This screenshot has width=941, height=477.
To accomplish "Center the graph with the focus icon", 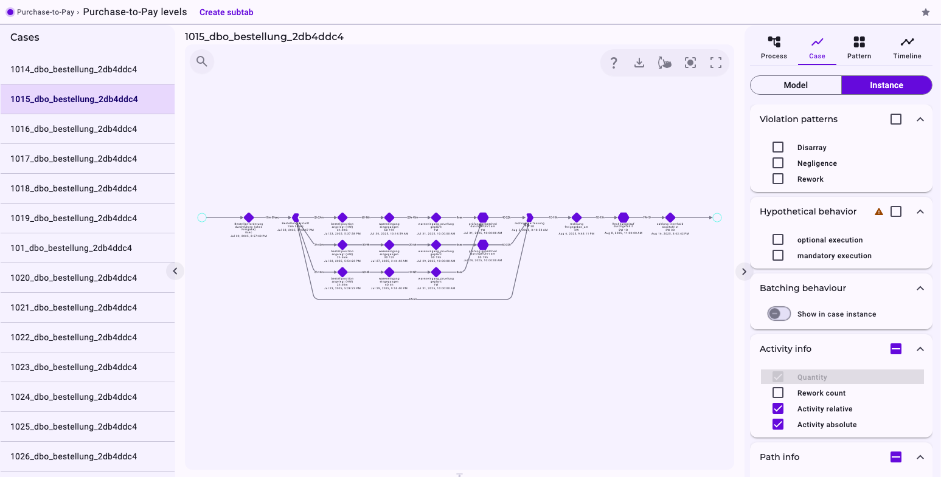I will [690, 63].
